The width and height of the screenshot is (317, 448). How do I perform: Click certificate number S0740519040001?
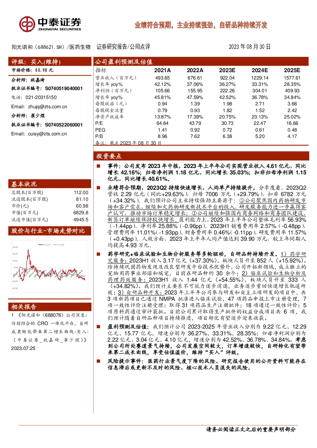[64, 88]
